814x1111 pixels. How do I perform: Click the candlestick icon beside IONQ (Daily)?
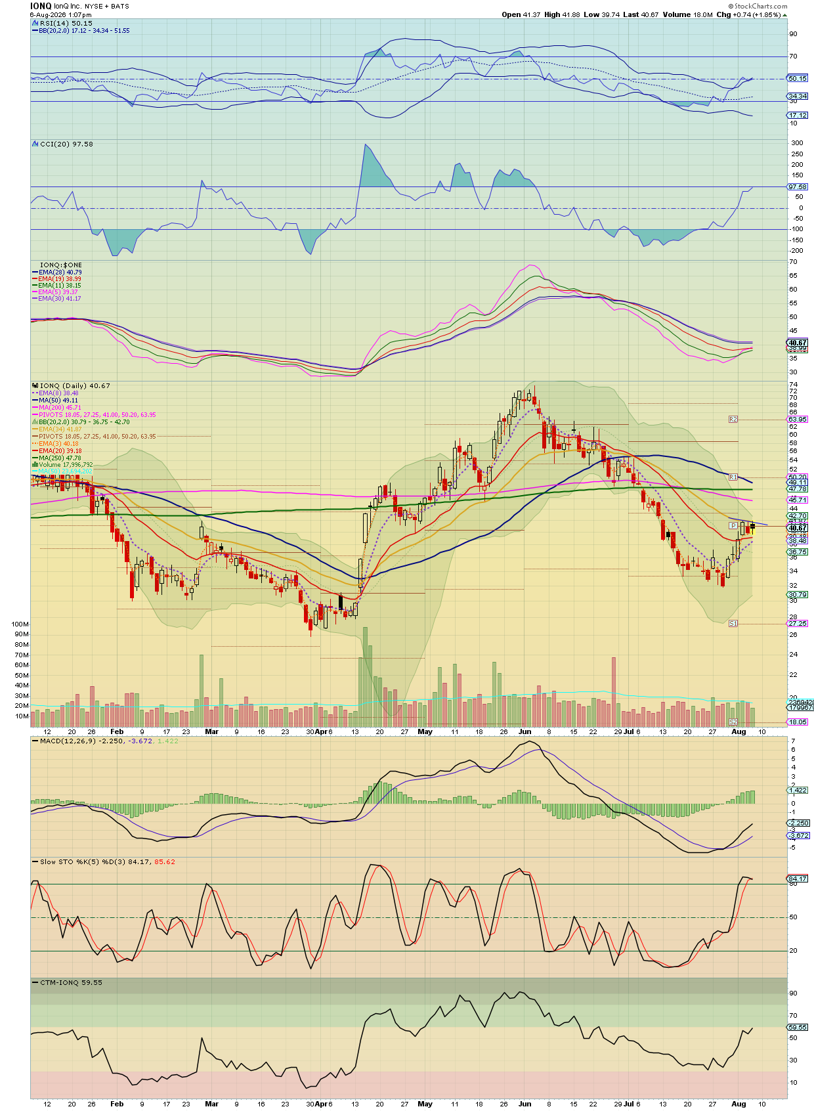[35, 385]
